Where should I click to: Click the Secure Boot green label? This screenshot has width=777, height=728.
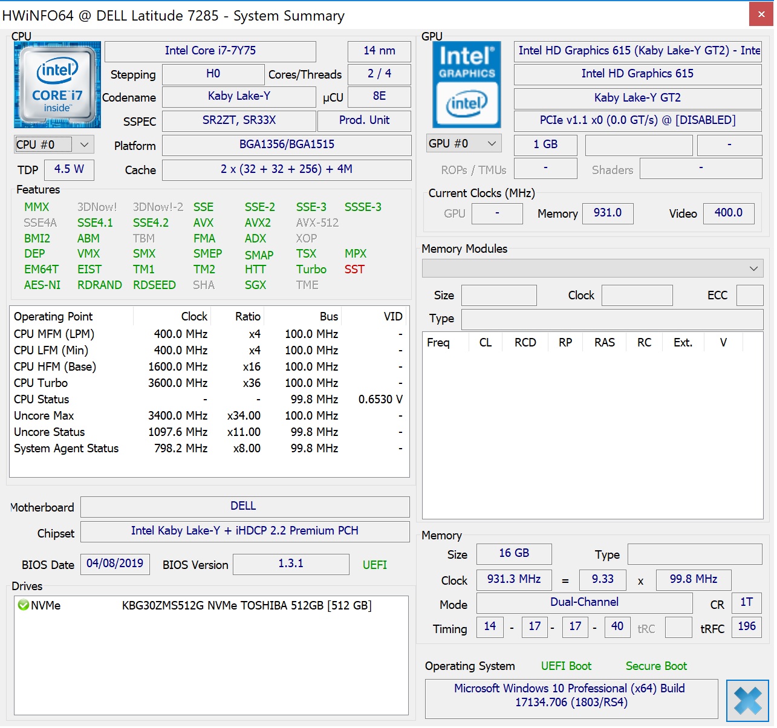[656, 666]
